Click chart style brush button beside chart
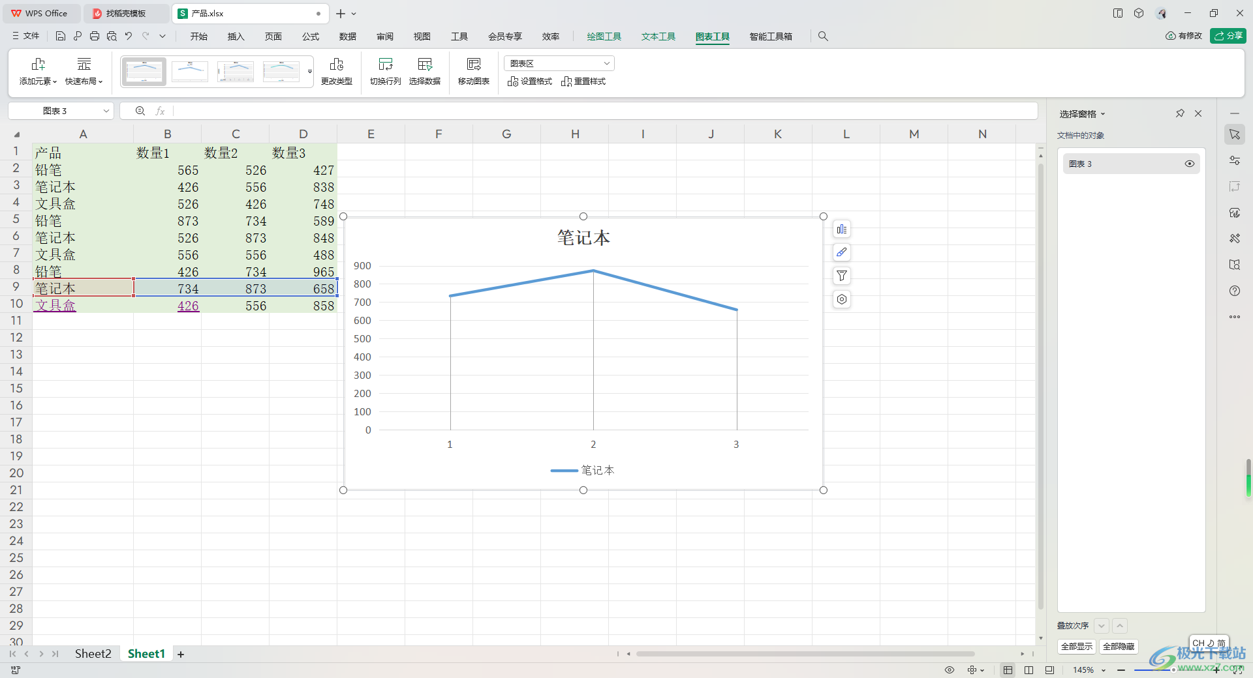The height and width of the screenshot is (678, 1253). click(x=842, y=252)
